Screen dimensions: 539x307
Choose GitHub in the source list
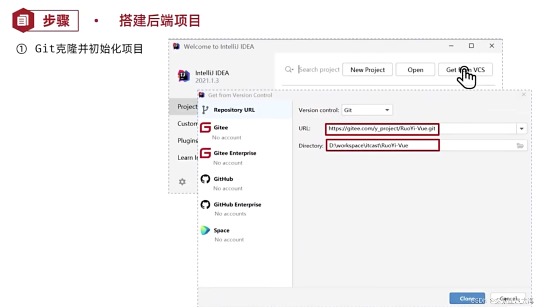pyautogui.click(x=223, y=179)
